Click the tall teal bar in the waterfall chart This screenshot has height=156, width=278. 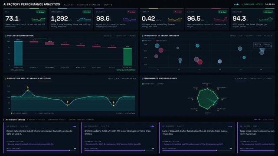click(x=18, y=53)
